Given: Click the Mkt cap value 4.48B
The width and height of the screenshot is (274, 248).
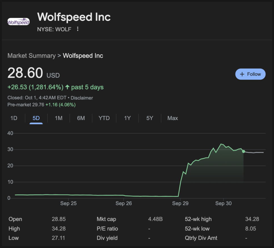Looking at the screenshot, I should [155, 219].
